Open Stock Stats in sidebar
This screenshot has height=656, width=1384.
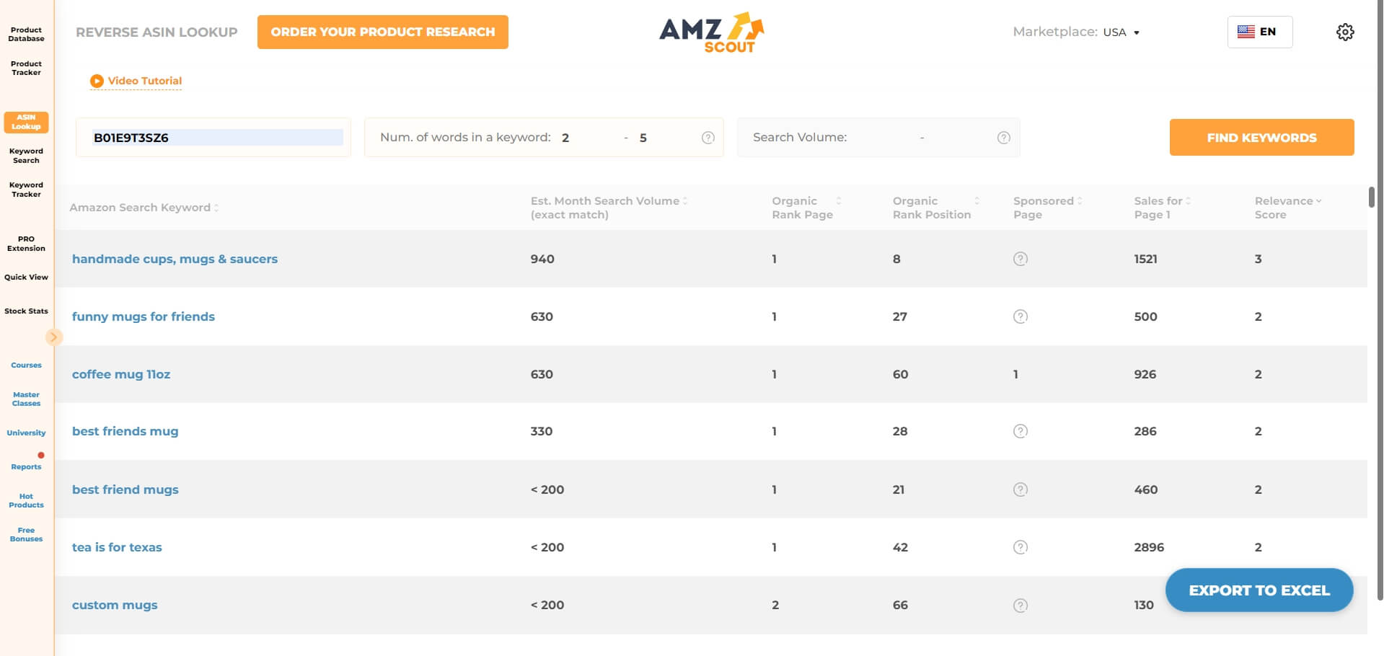coord(26,311)
